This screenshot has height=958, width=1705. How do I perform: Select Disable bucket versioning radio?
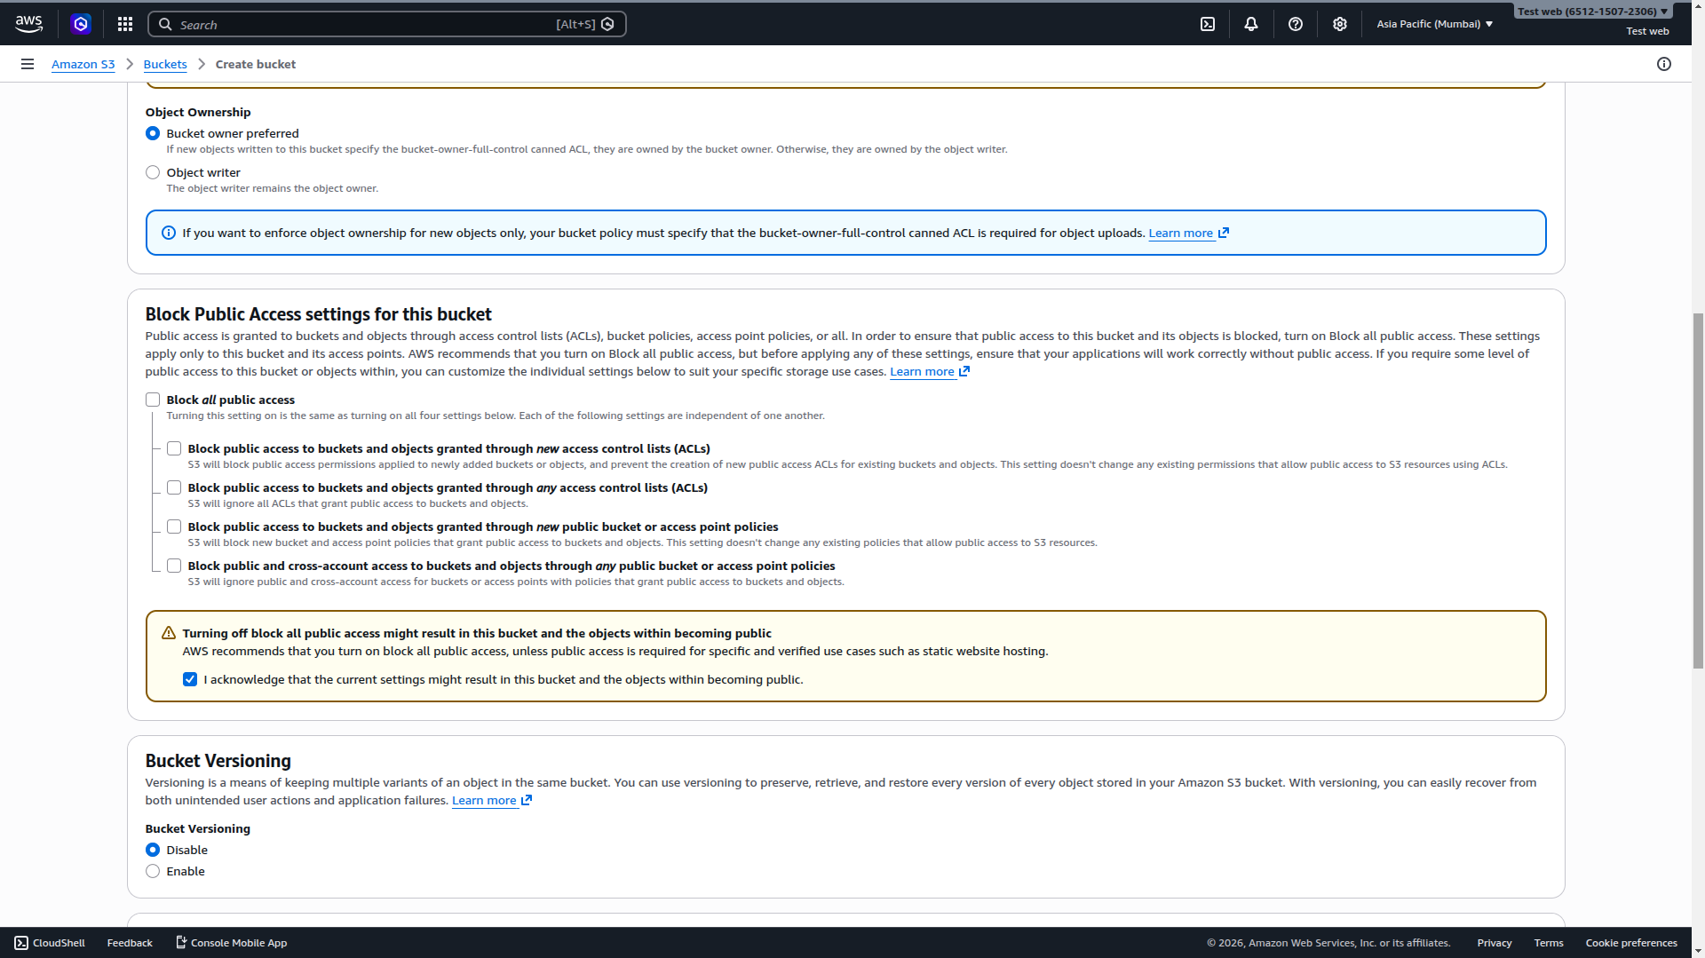153,850
